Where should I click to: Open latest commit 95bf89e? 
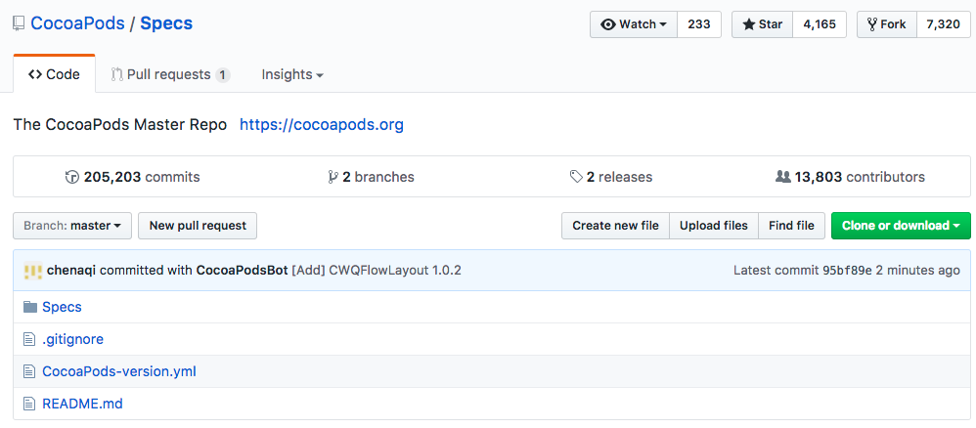(x=847, y=271)
